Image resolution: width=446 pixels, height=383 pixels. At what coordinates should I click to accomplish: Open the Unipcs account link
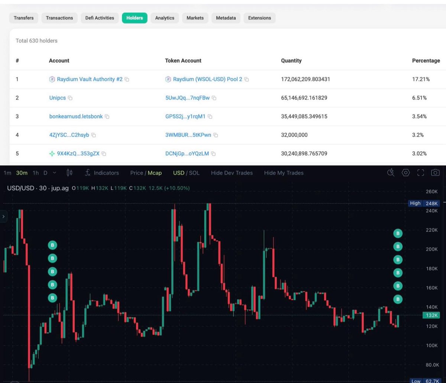[x=58, y=98]
